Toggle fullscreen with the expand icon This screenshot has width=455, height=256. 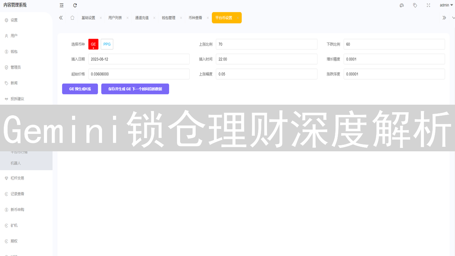pos(428,5)
